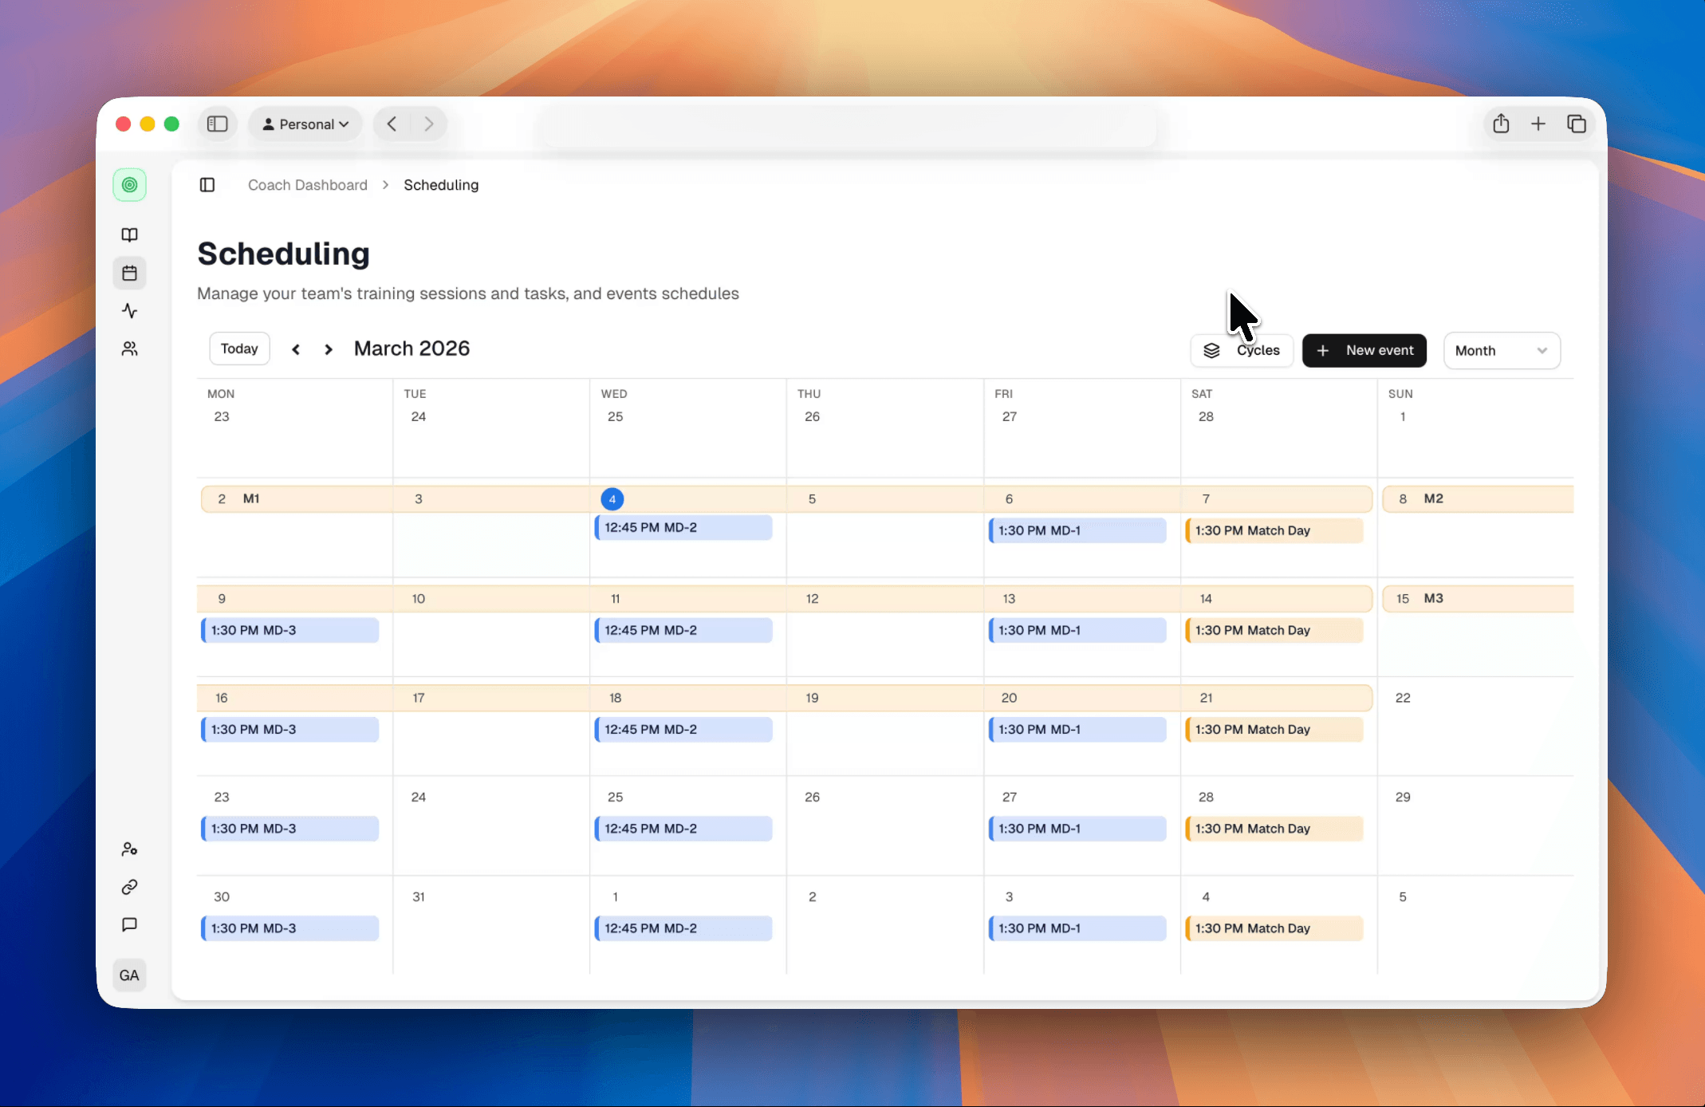Click the New event button
The image size is (1705, 1107).
click(1364, 350)
